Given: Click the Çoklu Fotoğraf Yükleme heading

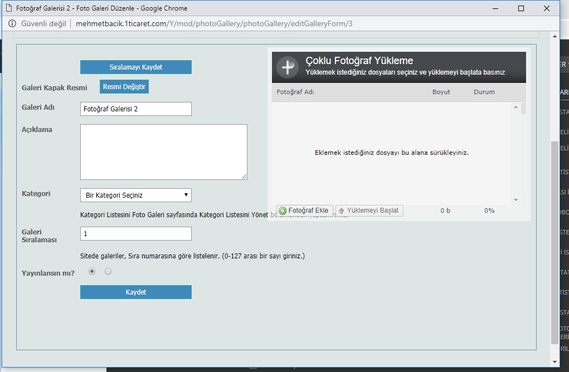Looking at the screenshot, I should tap(359, 61).
